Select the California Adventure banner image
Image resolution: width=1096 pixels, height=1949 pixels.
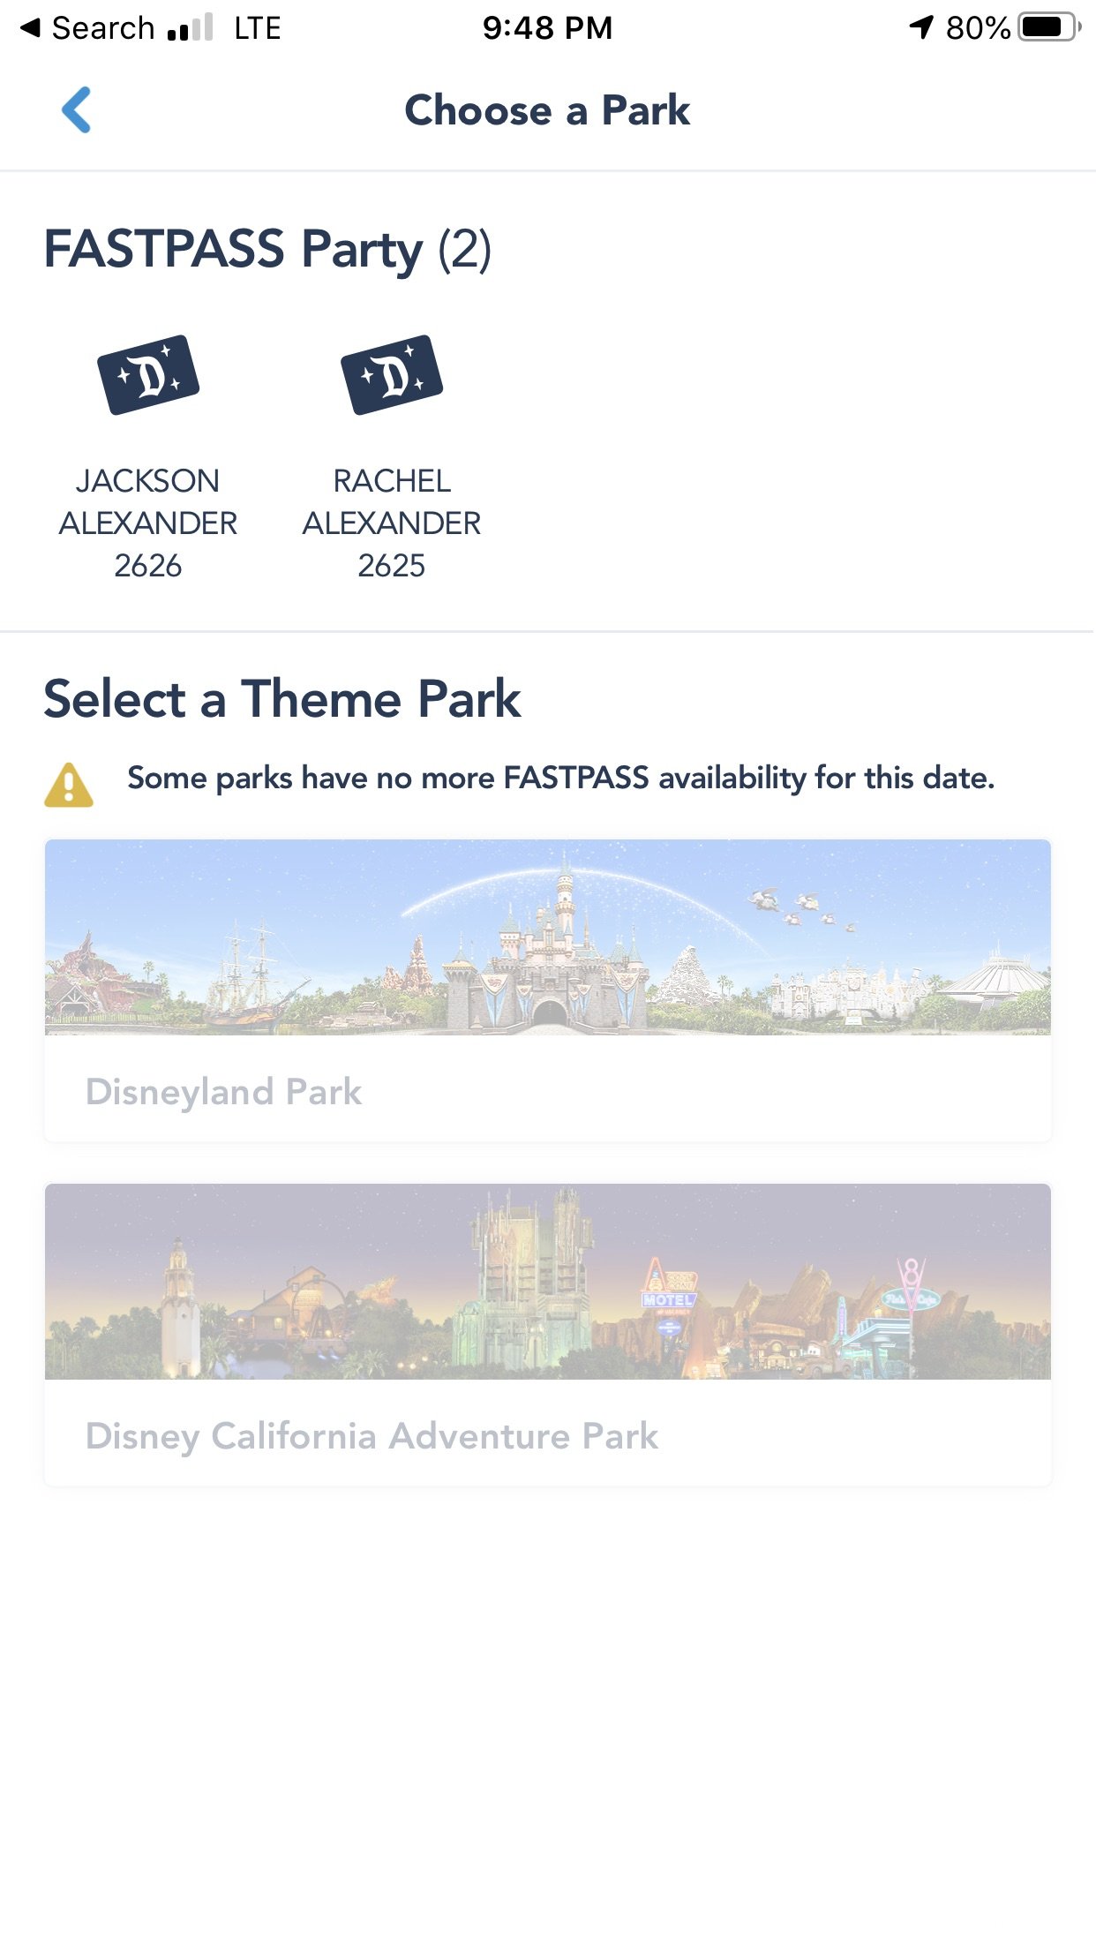click(548, 1282)
